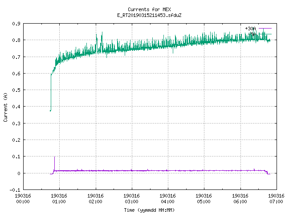The height and width of the screenshot is (214, 285).
Task: Click the chart title 'Currents for MEX'
Action: coord(149,9)
